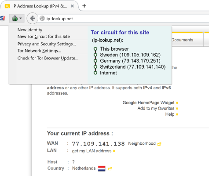The width and height of the screenshot is (209, 176).
Task: Select New Tor Circuit for this Site
Action: tap(44, 37)
